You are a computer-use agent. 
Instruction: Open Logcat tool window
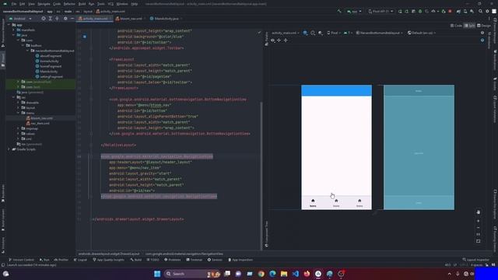click(x=80, y=260)
